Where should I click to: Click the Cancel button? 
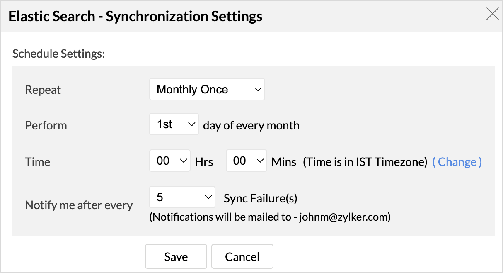pos(242,256)
